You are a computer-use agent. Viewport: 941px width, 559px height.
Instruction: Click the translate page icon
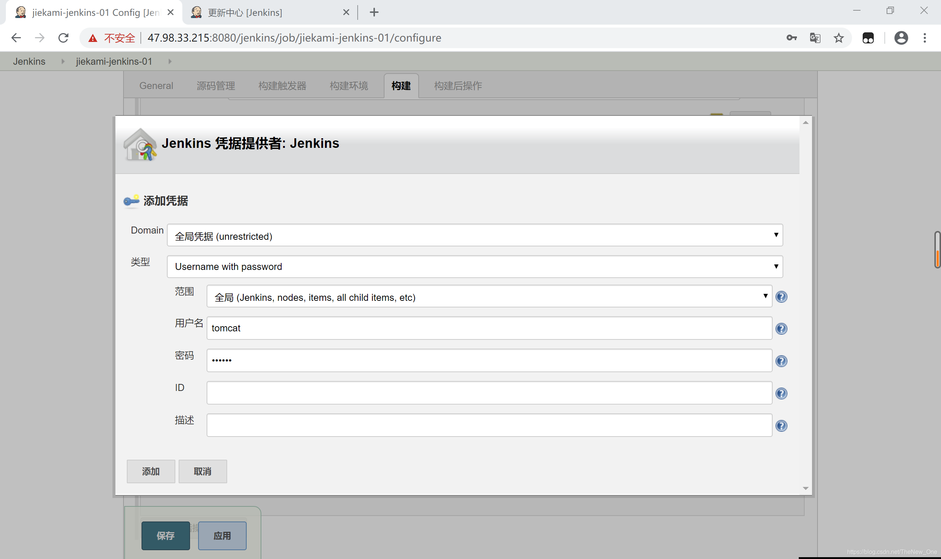click(x=815, y=38)
